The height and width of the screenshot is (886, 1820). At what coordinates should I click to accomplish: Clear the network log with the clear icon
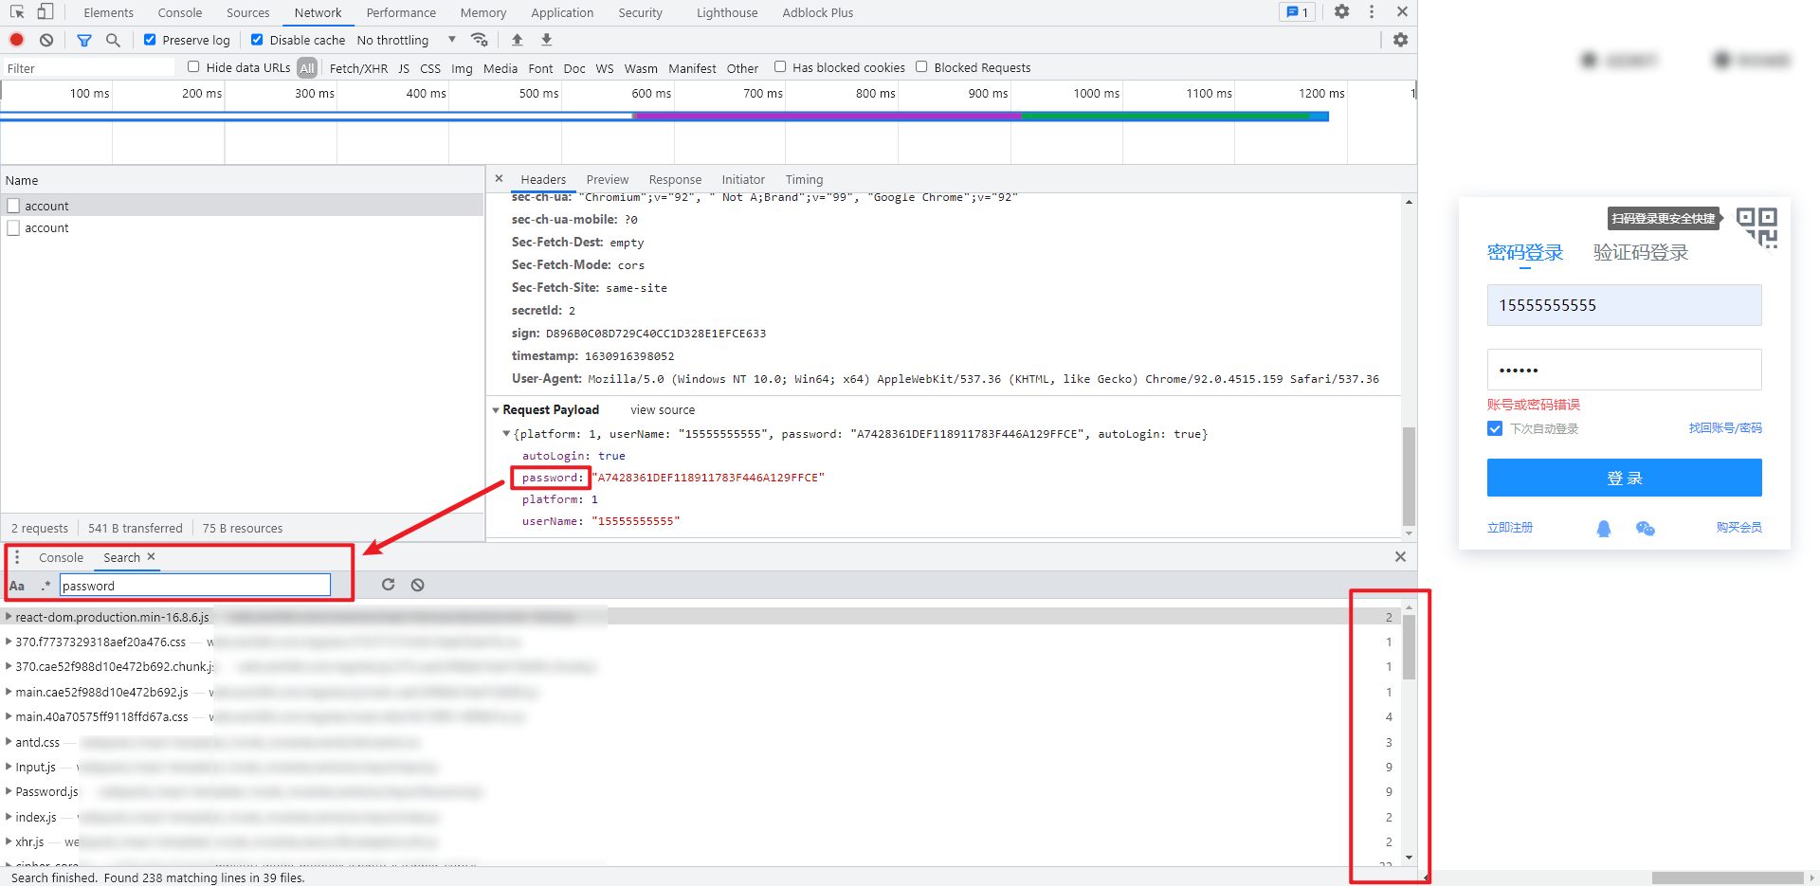click(46, 40)
